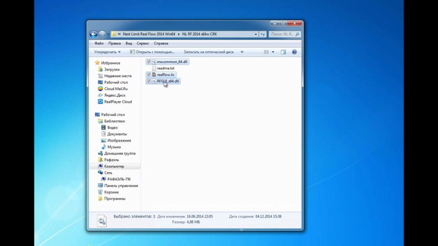This screenshot has width=438, height=246.
Task: Open Рабочий стол under Избранное
Action: click(x=116, y=83)
